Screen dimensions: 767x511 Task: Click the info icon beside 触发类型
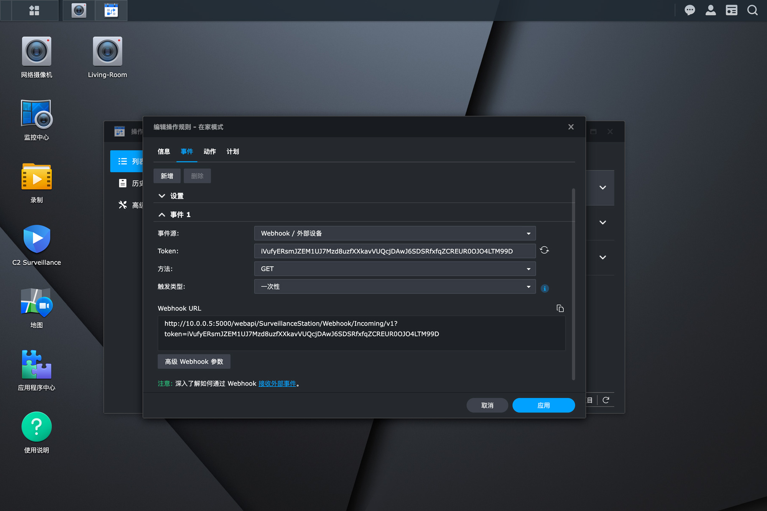(x=545, y=288)
